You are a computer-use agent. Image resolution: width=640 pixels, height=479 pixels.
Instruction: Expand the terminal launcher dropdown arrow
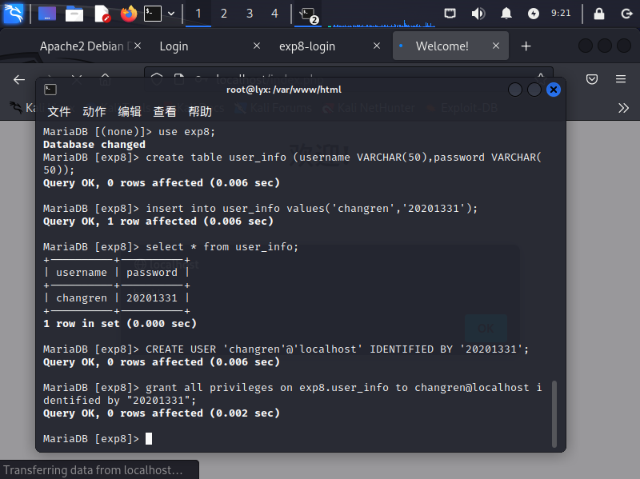coord(171,14)
